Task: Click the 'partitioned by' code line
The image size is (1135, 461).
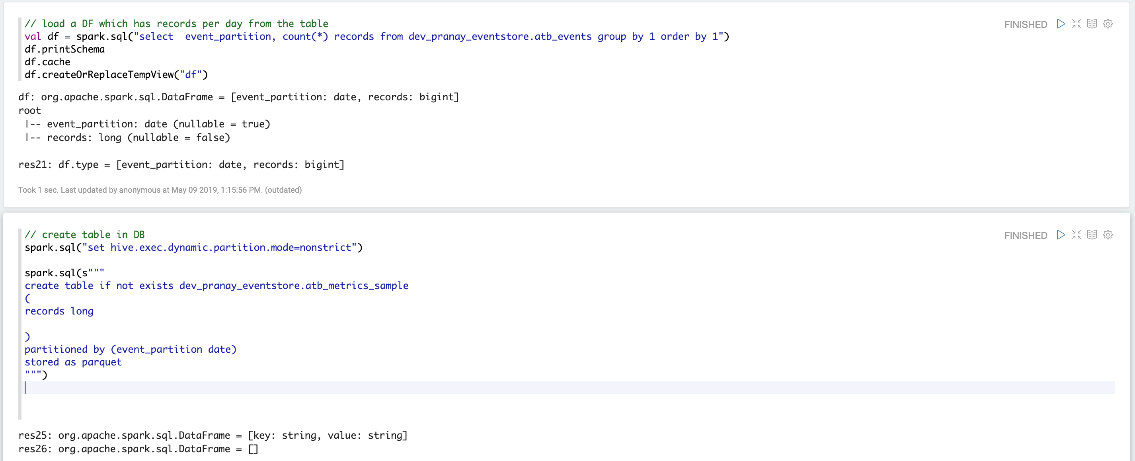Action: pos(131,350)
